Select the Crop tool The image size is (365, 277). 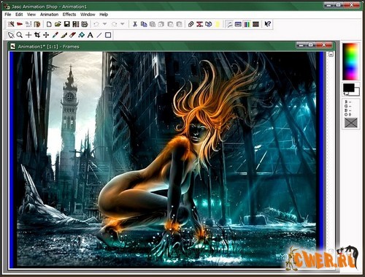point(37,35)
